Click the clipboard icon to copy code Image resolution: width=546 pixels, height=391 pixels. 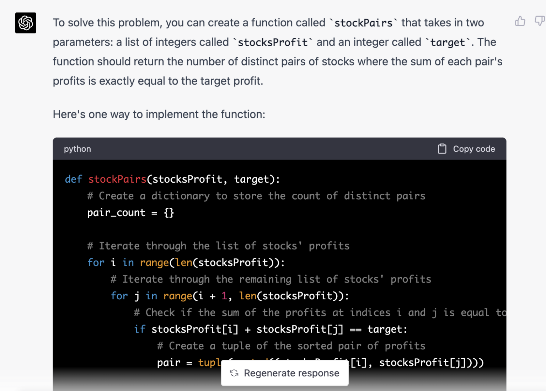442,149
